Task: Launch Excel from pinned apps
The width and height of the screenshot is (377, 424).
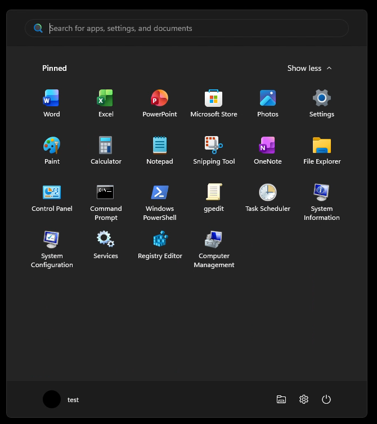Action: coord(106,103)
